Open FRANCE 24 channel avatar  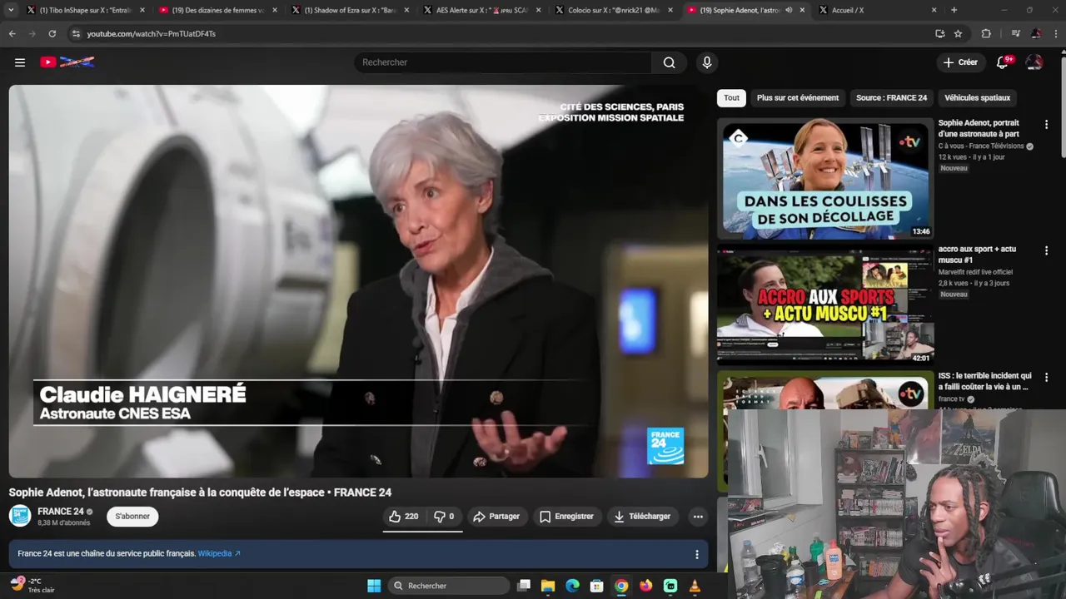[20, 517]
